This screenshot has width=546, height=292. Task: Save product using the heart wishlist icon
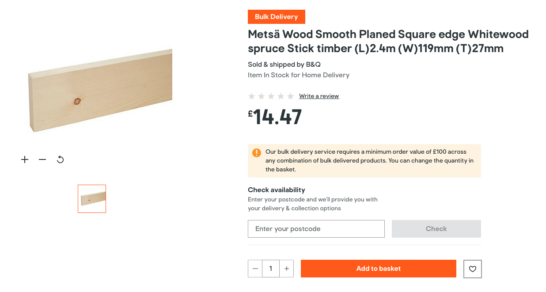(x=472, y=269)
